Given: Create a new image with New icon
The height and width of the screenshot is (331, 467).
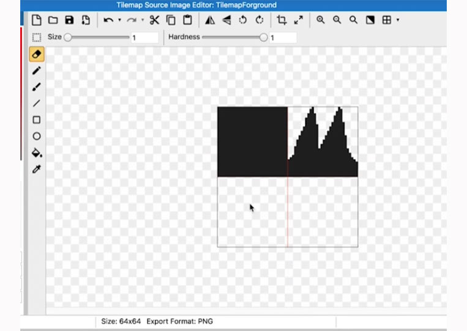Looking at the screenshot, I should 36,20.
